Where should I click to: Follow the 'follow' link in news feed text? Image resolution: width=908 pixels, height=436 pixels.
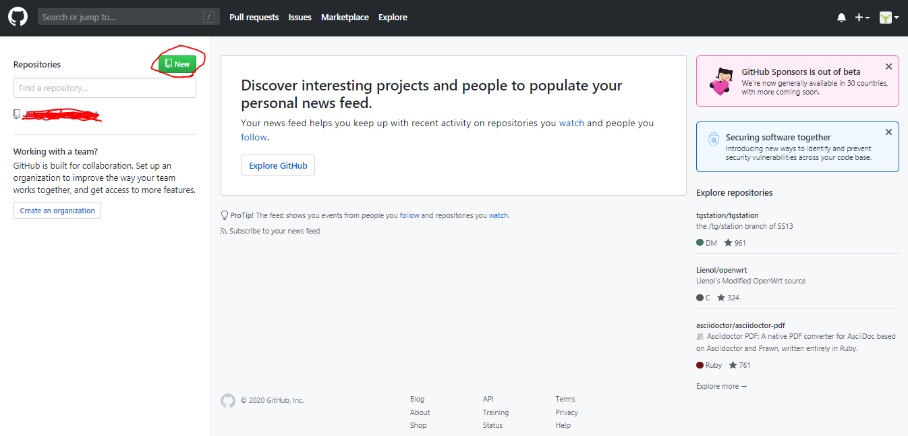(x=254, y=137)
